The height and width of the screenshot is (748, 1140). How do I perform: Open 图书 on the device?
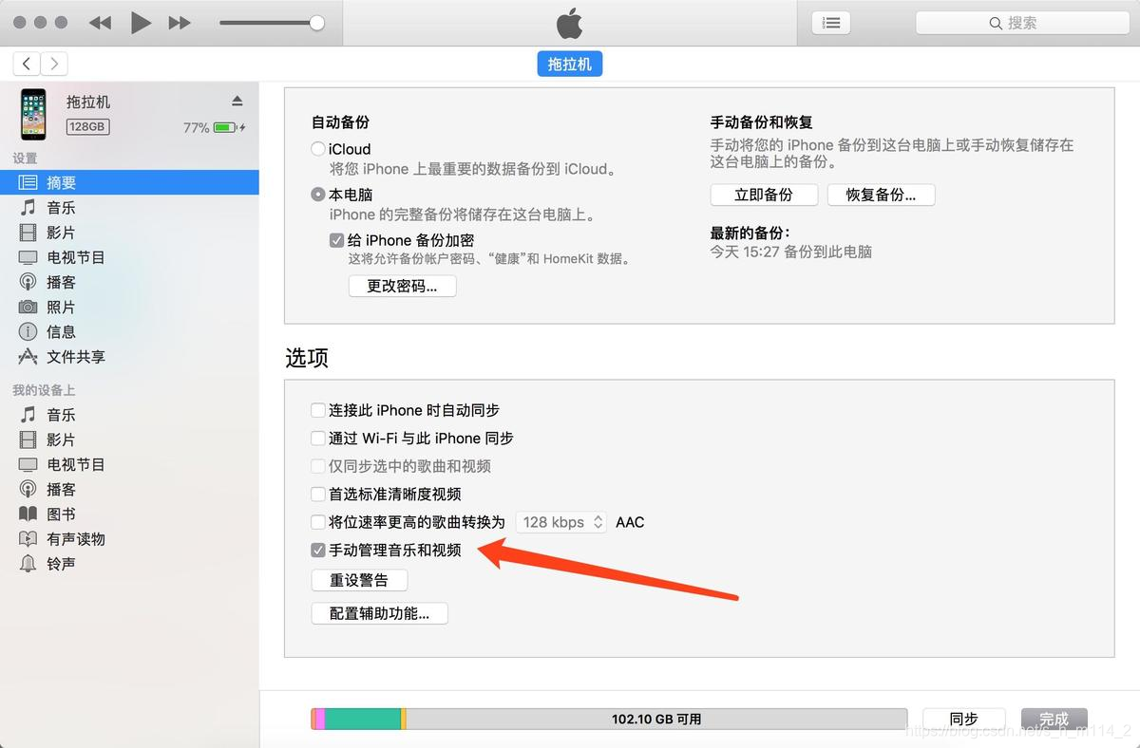129,514
